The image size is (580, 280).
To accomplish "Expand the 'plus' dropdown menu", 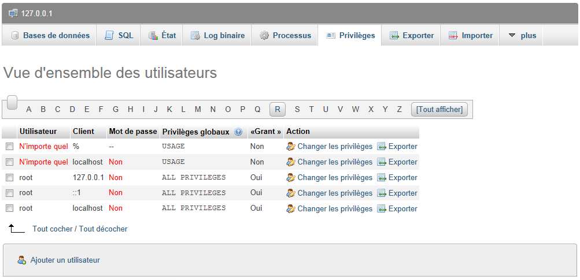I will click(522, 36).
